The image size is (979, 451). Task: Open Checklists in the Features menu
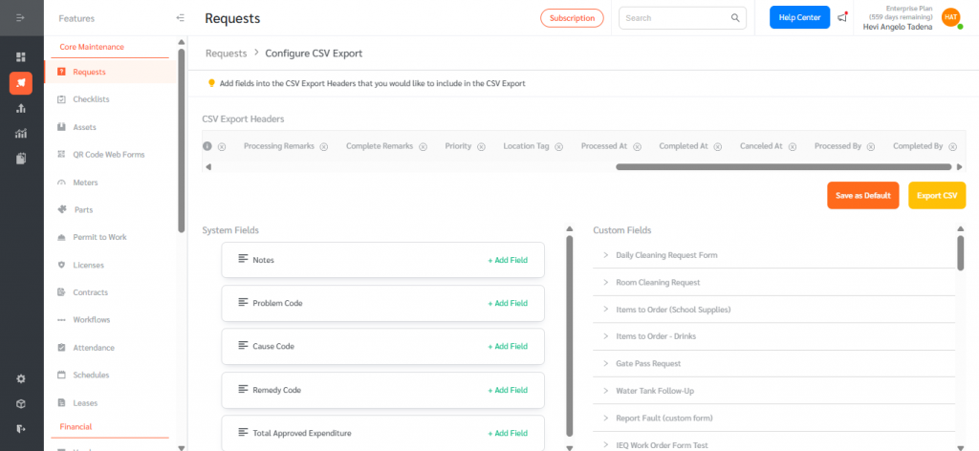coord(91,99)
